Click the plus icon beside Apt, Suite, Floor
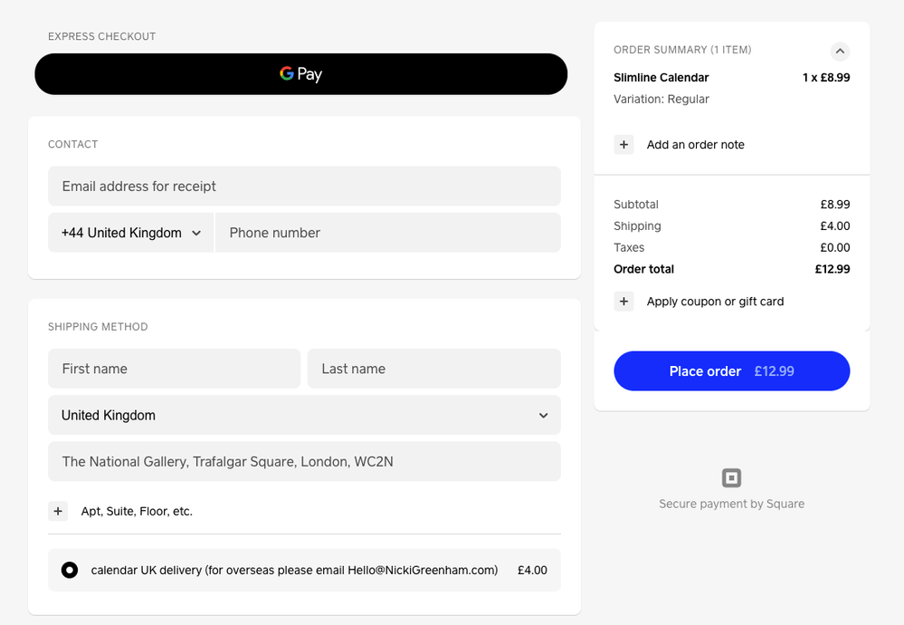 [58, 511]
